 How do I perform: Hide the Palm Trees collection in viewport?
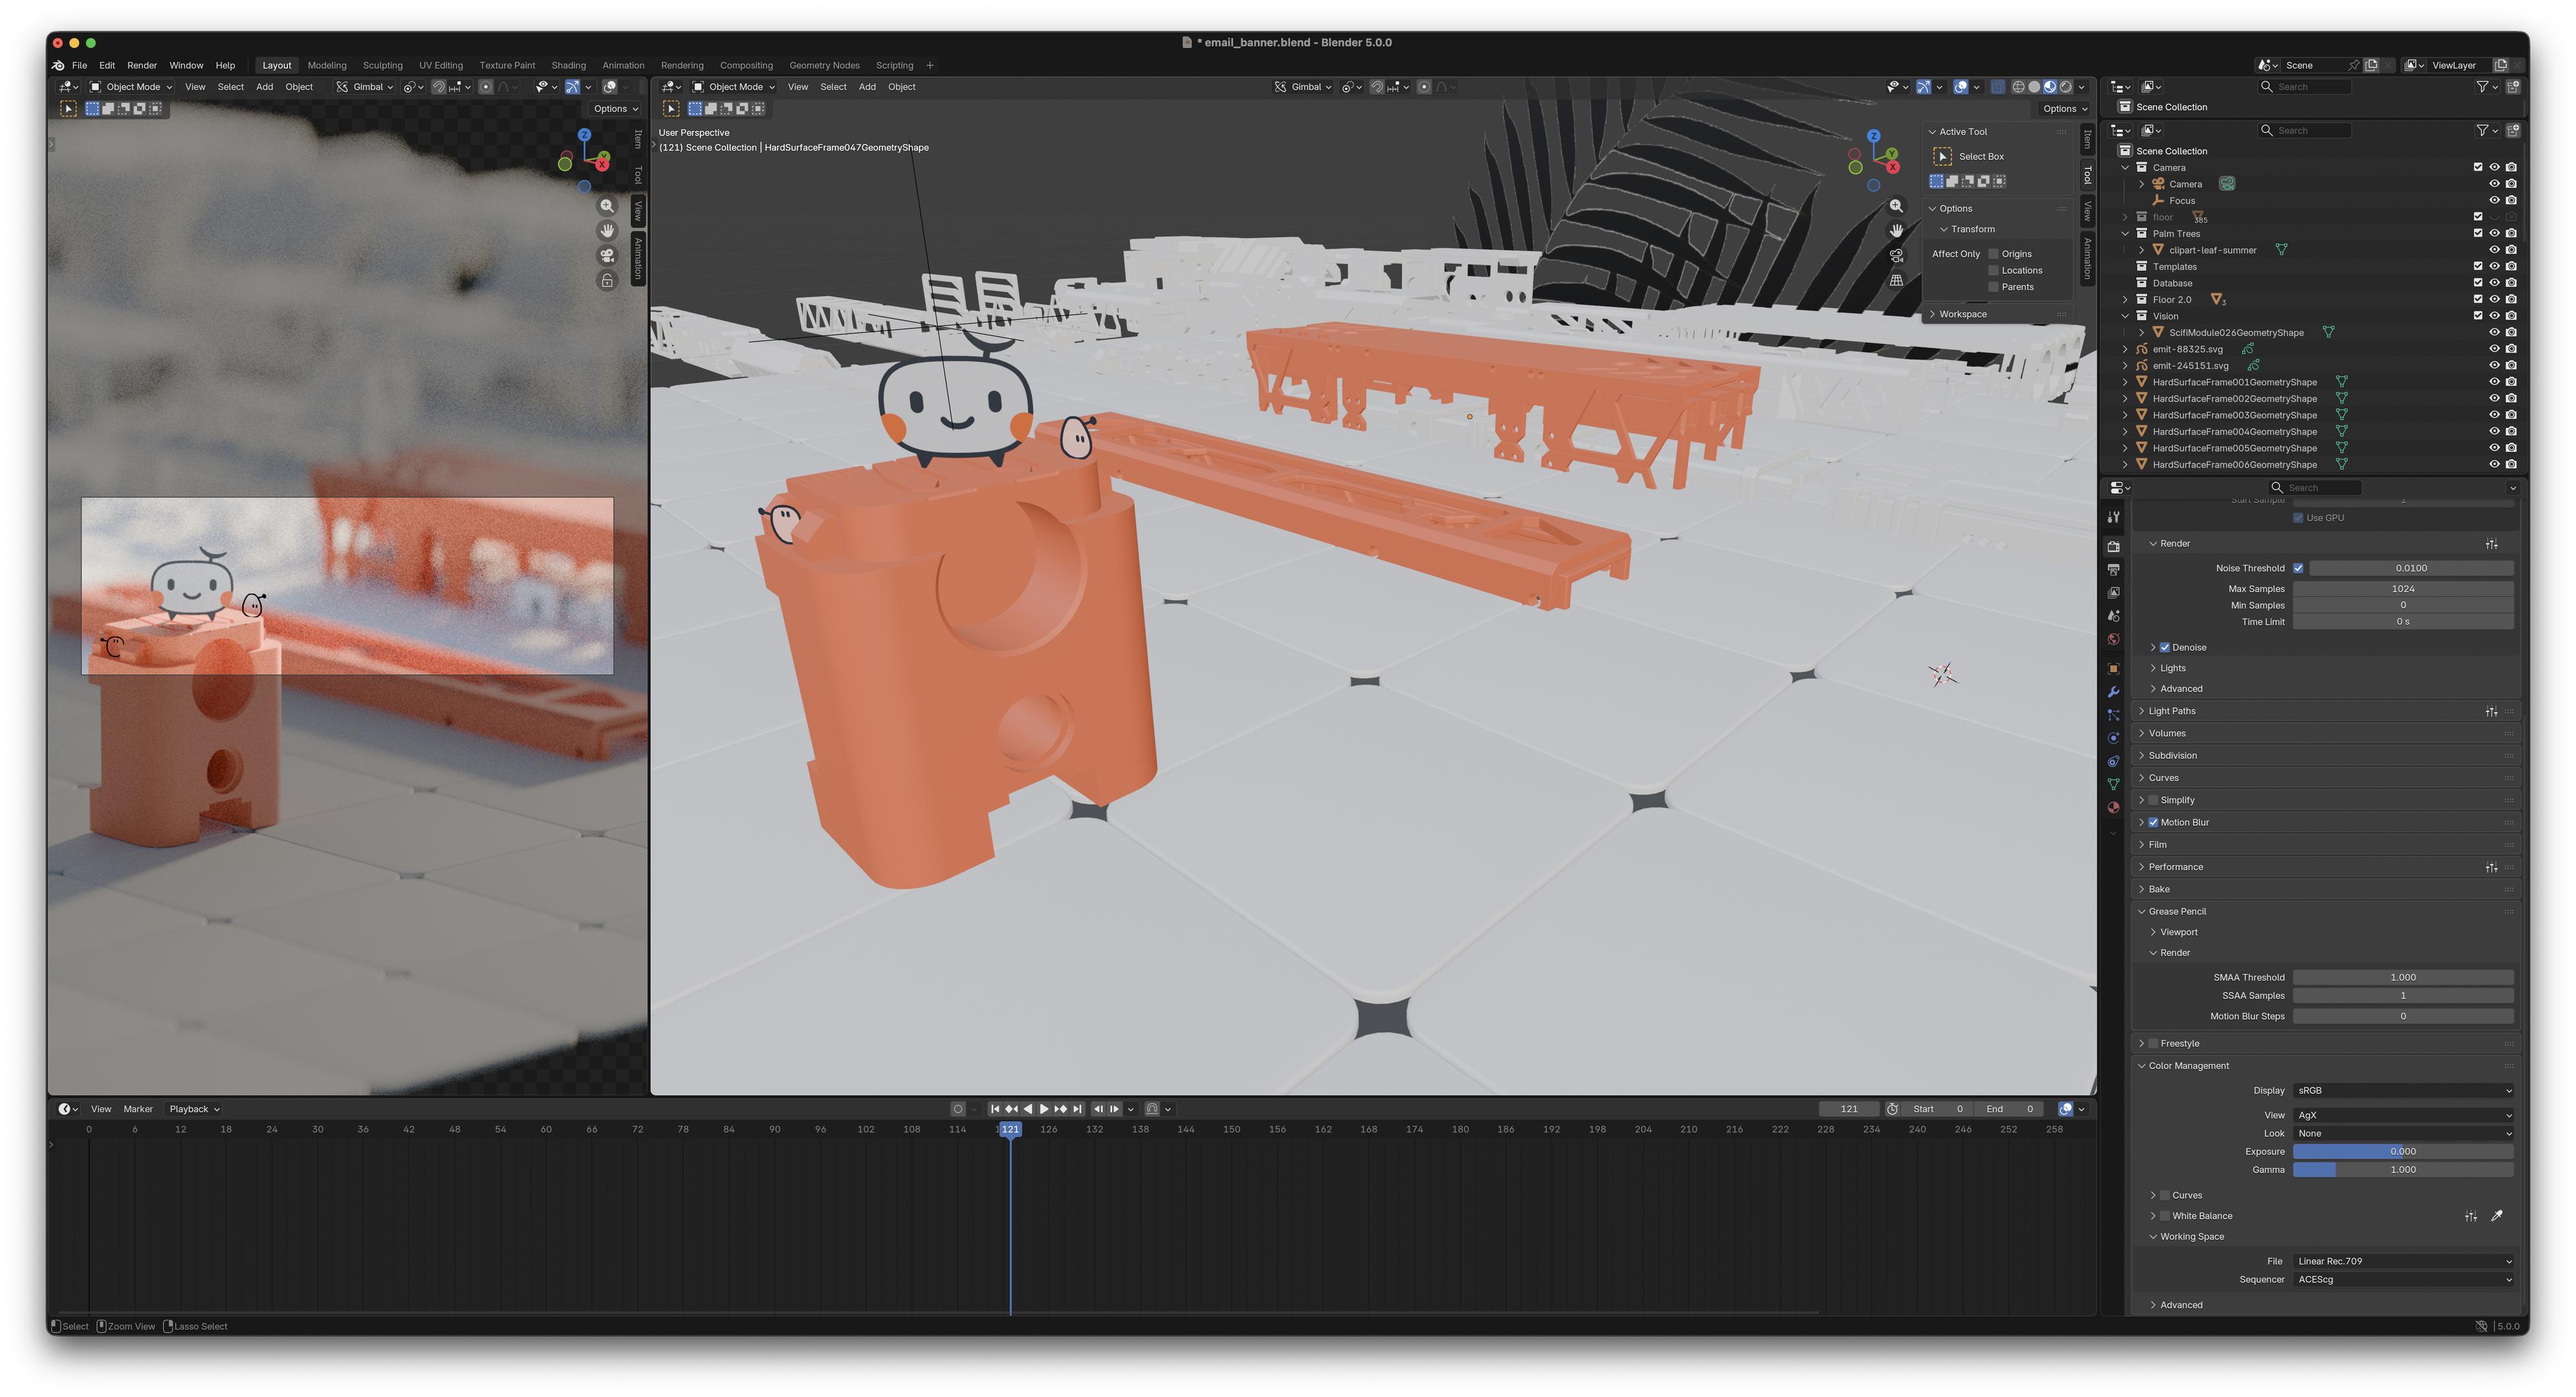(2494, 234)
